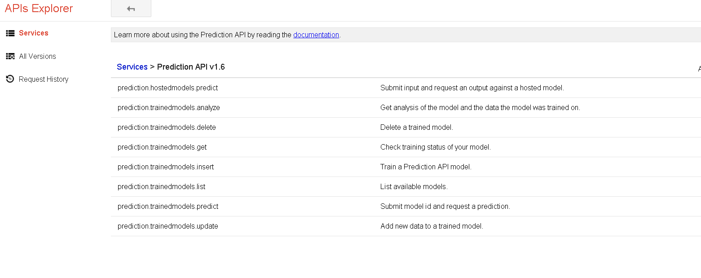Choose prediction.trainedmodels.insert method
This screenshot has height=278, width=701.
(165, 167)
